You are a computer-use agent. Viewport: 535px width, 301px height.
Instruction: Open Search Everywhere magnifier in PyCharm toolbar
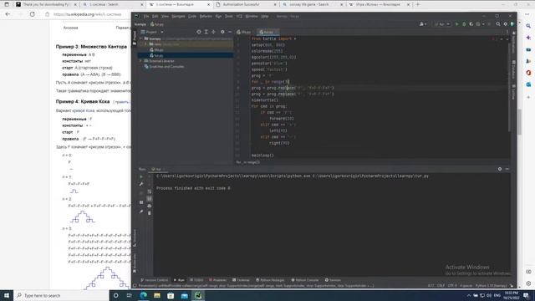coord(498,24)
